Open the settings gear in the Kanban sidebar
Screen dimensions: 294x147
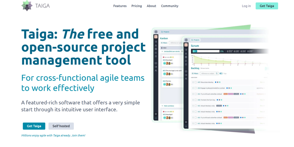[156, 114]
